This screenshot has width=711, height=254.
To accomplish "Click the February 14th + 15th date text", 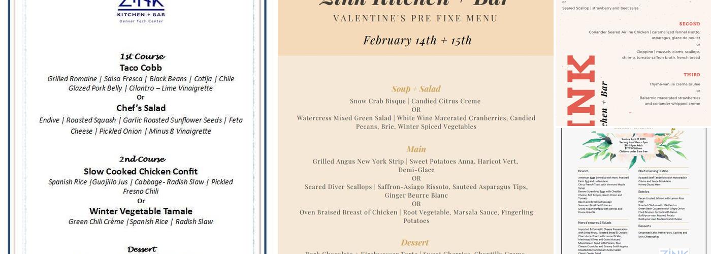I will click(x=417, y=40).
